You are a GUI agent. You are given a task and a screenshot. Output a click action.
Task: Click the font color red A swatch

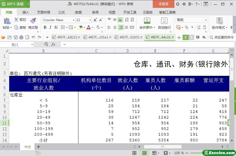[88, 27]
